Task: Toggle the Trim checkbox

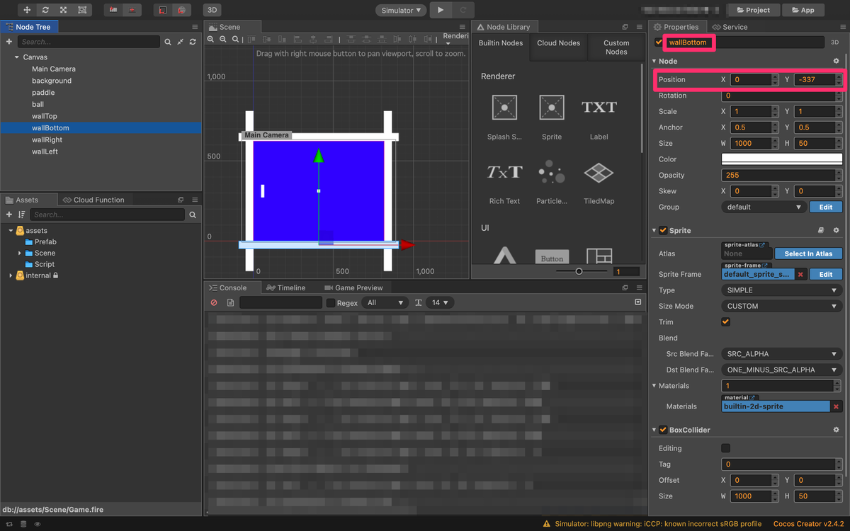Action: click(x=725, y=322)
